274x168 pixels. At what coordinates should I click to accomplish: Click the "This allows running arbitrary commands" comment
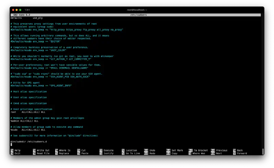point(60,36)
